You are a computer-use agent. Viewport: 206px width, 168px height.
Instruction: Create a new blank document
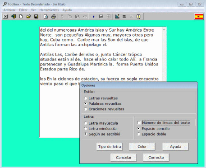(21, 17)
